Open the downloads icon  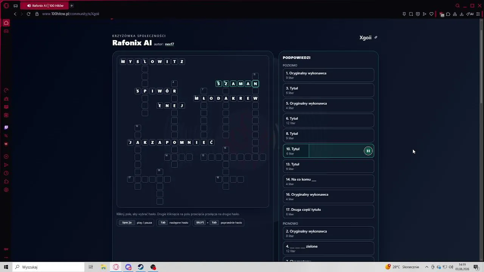[462, 14]
